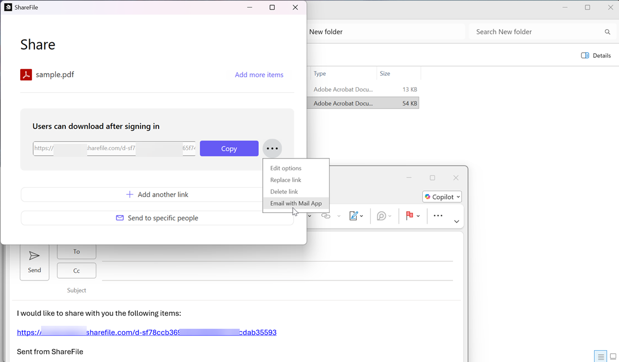619x362 pixels.
Task: Click the Search New folder input box
Action: (x=535, y=32)
